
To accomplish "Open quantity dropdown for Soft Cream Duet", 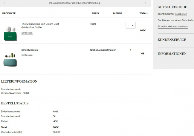I will click(x=131, y=25).
